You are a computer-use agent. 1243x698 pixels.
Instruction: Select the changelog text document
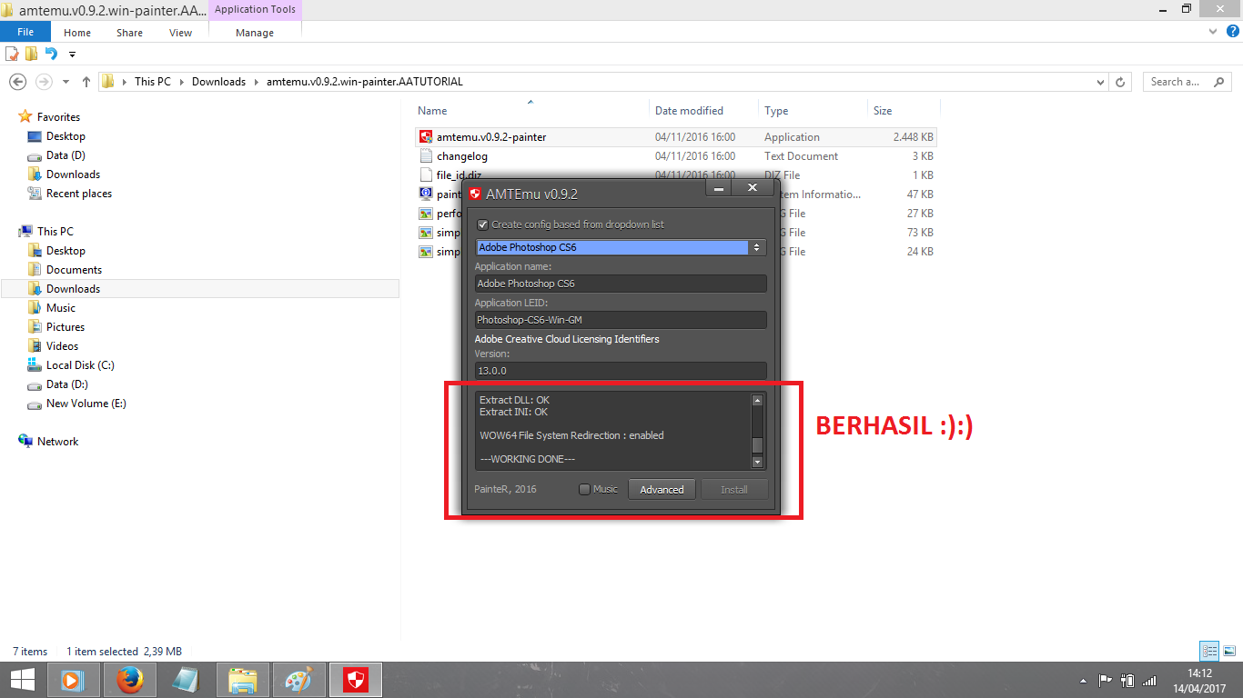[x=462, y=156]
